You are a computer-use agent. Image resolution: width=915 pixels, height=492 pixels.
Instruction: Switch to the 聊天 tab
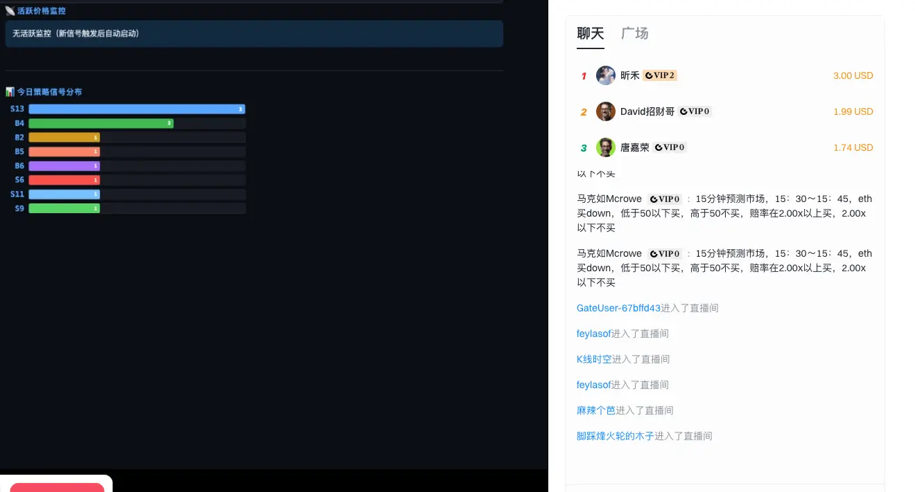(x=591, y=33)
